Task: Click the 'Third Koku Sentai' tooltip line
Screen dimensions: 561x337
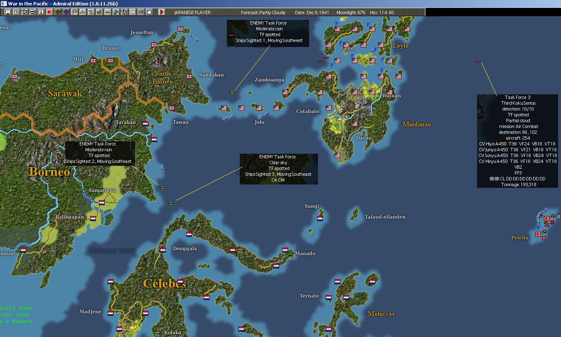Action: 517,103
